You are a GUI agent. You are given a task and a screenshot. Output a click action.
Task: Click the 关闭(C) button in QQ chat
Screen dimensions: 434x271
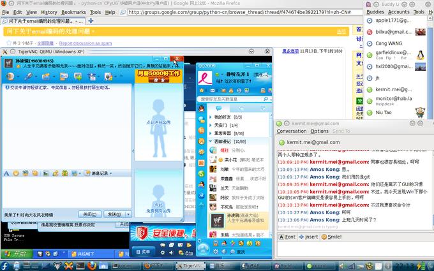[89, 214]
